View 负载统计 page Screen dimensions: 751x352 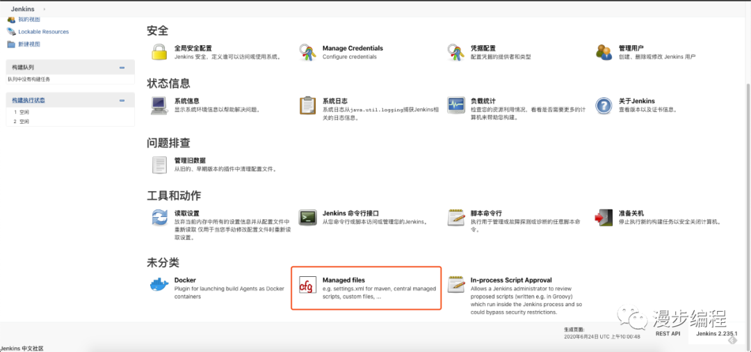pyautogui.click(x=483, y=101)
